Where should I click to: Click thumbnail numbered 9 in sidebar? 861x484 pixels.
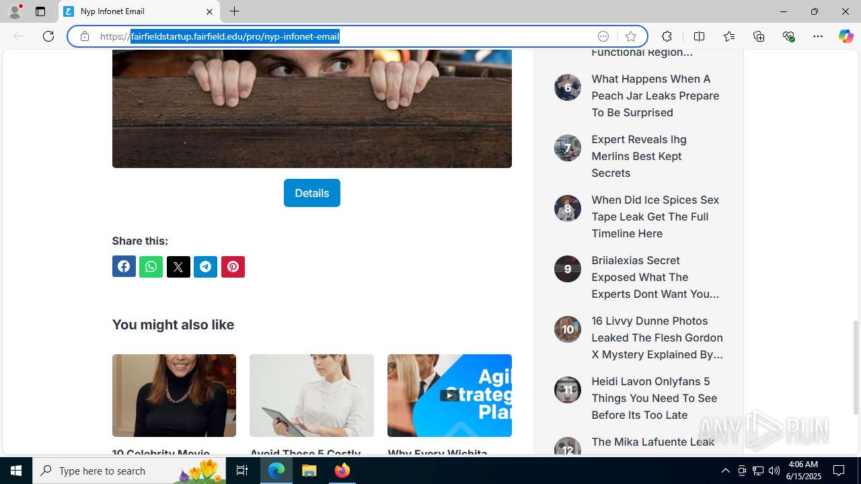coord(568,269)
